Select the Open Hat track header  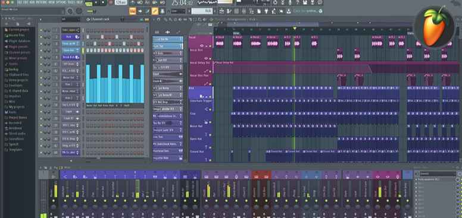[x=201, y=143]
